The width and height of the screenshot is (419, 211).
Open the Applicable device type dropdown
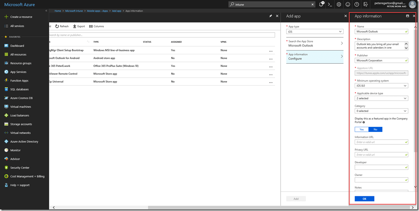coord(381,98)
